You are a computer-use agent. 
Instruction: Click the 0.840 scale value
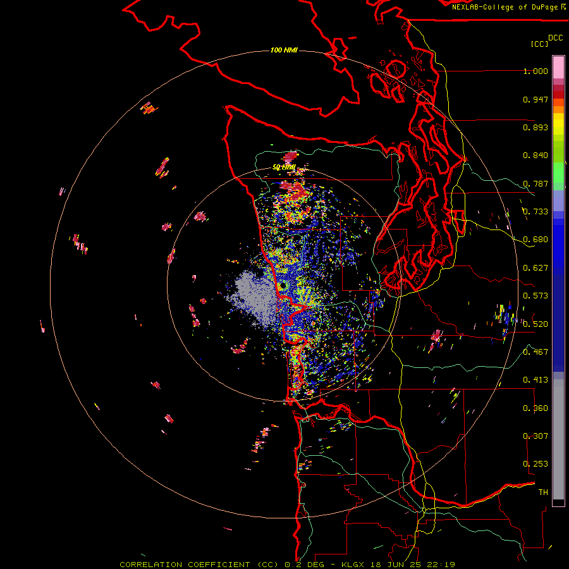click(x=535, y=156)
